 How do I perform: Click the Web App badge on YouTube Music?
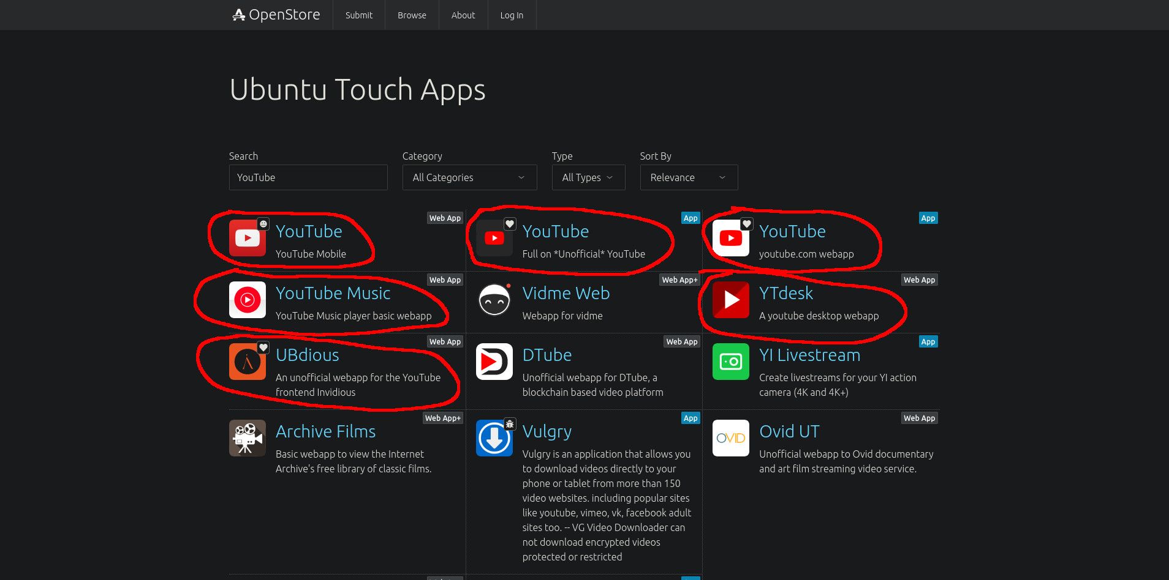click(x=445, y=280)
